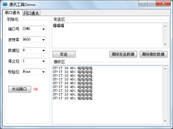Click the 初始化 group label
The width and height of the screenshot is (173, 129).
click(x=13, y=19)
